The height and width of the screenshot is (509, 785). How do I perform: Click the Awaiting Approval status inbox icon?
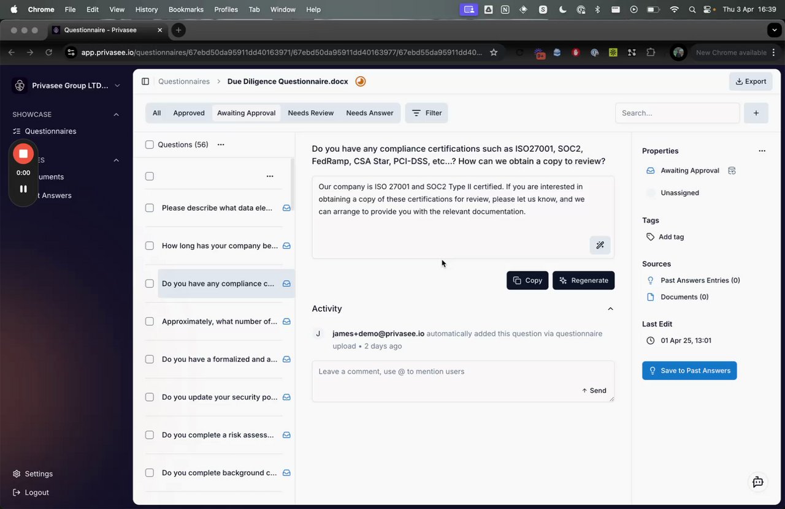651,171
